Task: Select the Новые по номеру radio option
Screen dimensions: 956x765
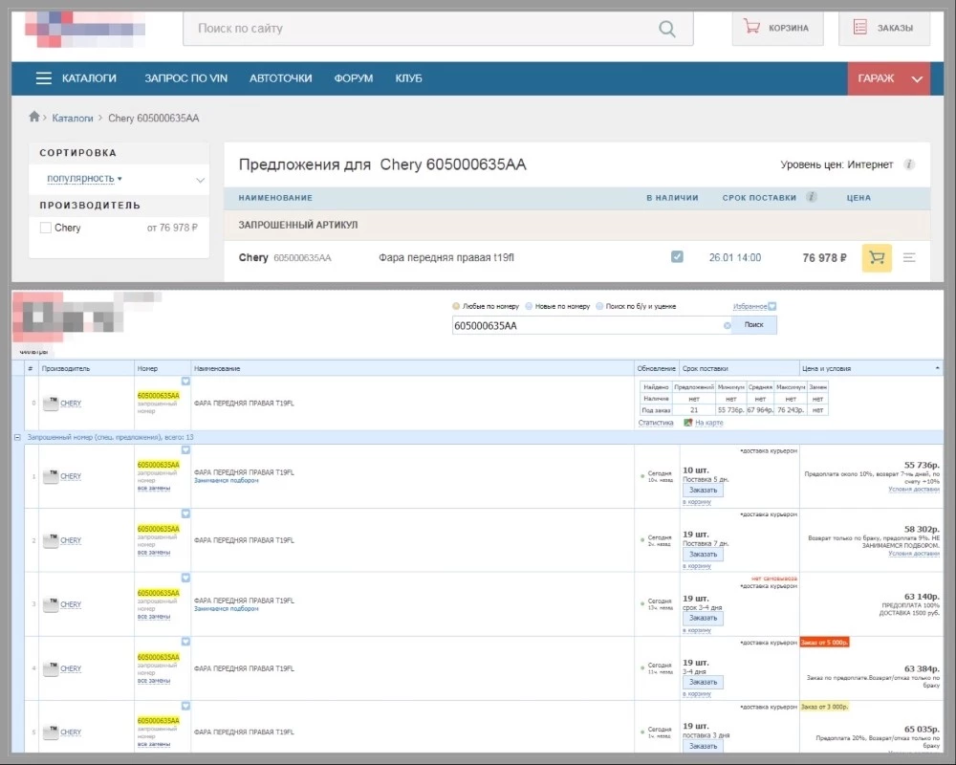Action: (529, 306)
